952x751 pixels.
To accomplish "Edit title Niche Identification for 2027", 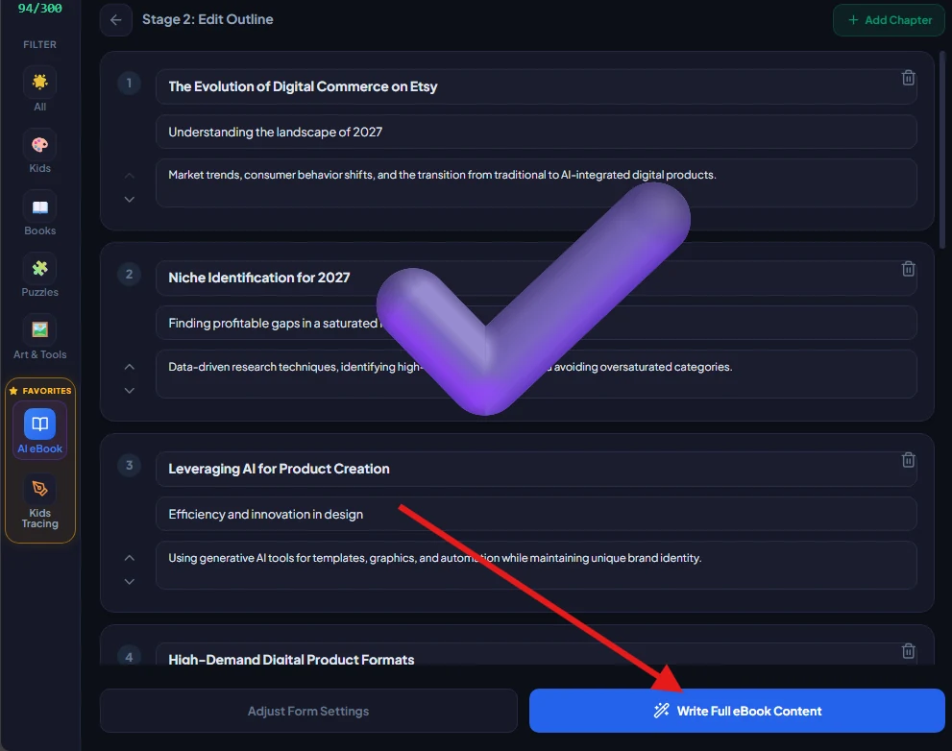I will pos(536,279).
